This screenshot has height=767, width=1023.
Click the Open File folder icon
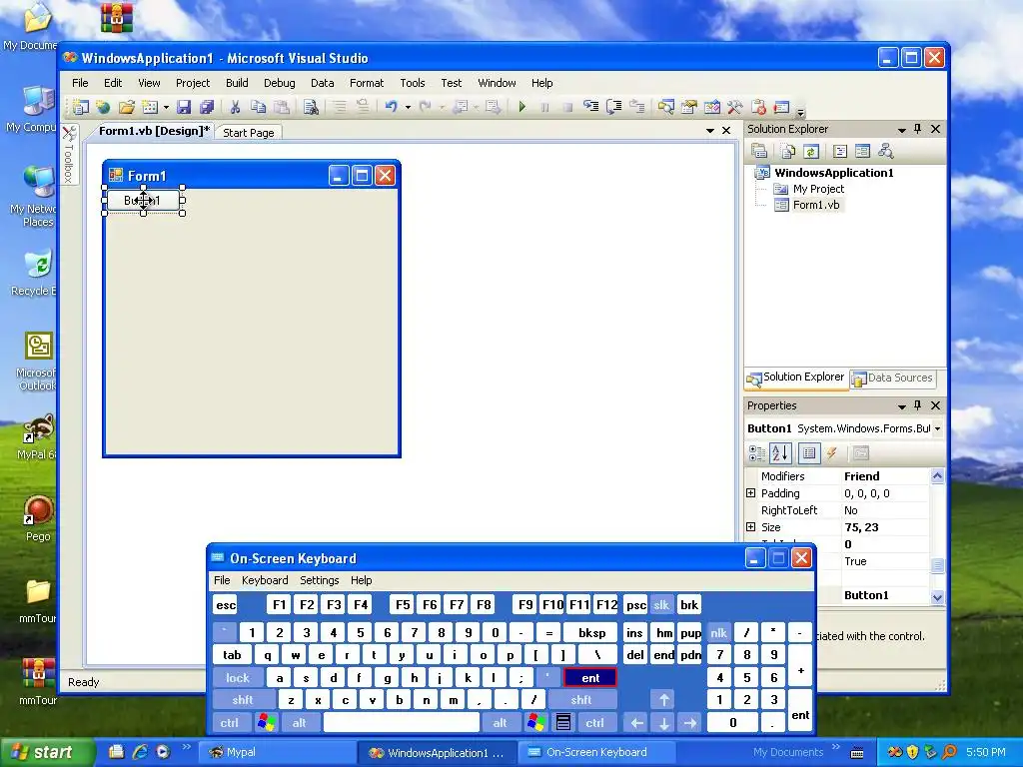click(127, 107)
